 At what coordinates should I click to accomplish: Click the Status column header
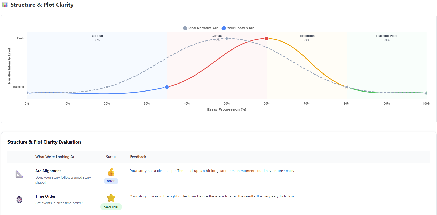(x=111, y=157)
